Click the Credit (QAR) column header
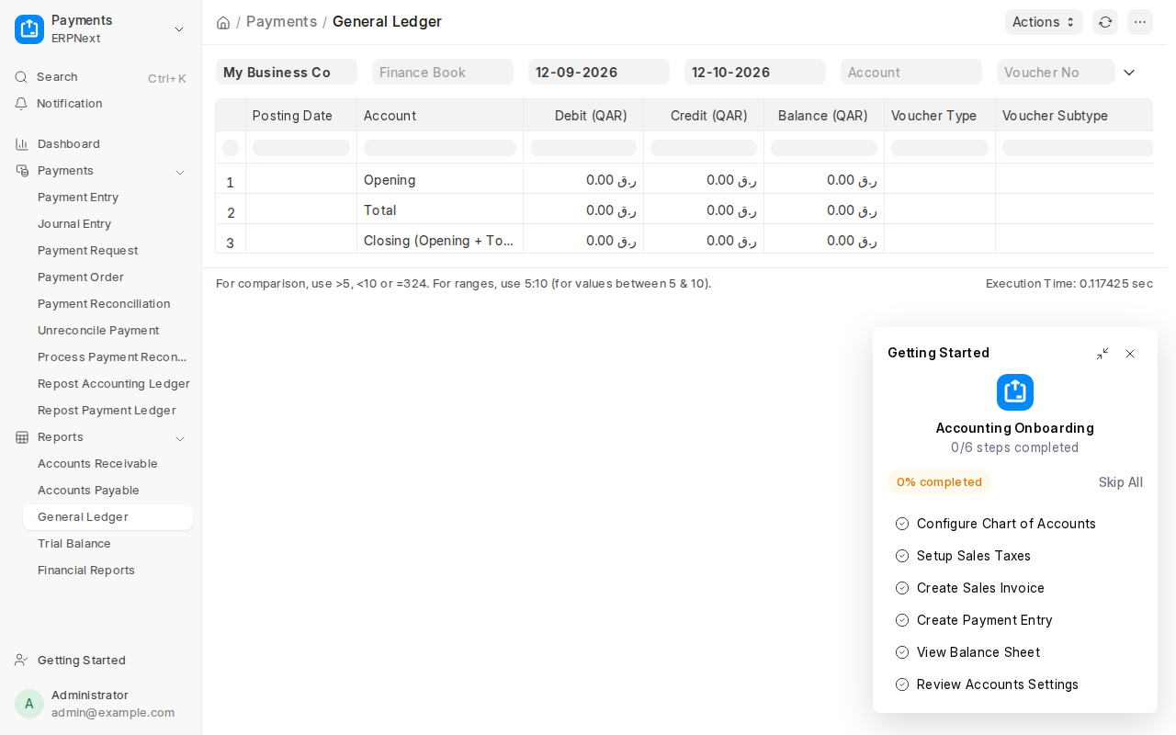Image resolution: width=1176 pixels, height=735 pixels. [x=704, y=116]
